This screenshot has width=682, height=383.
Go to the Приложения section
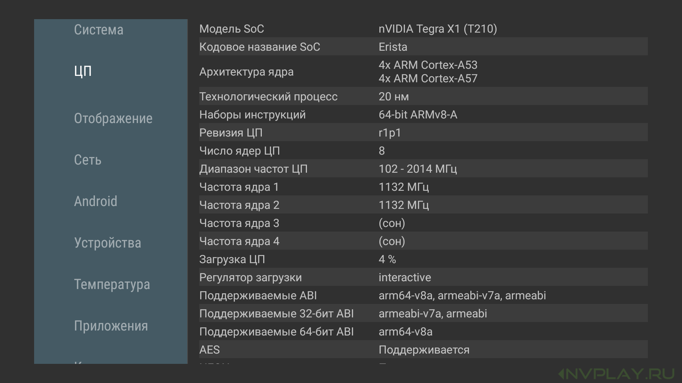tap(111, 326)
